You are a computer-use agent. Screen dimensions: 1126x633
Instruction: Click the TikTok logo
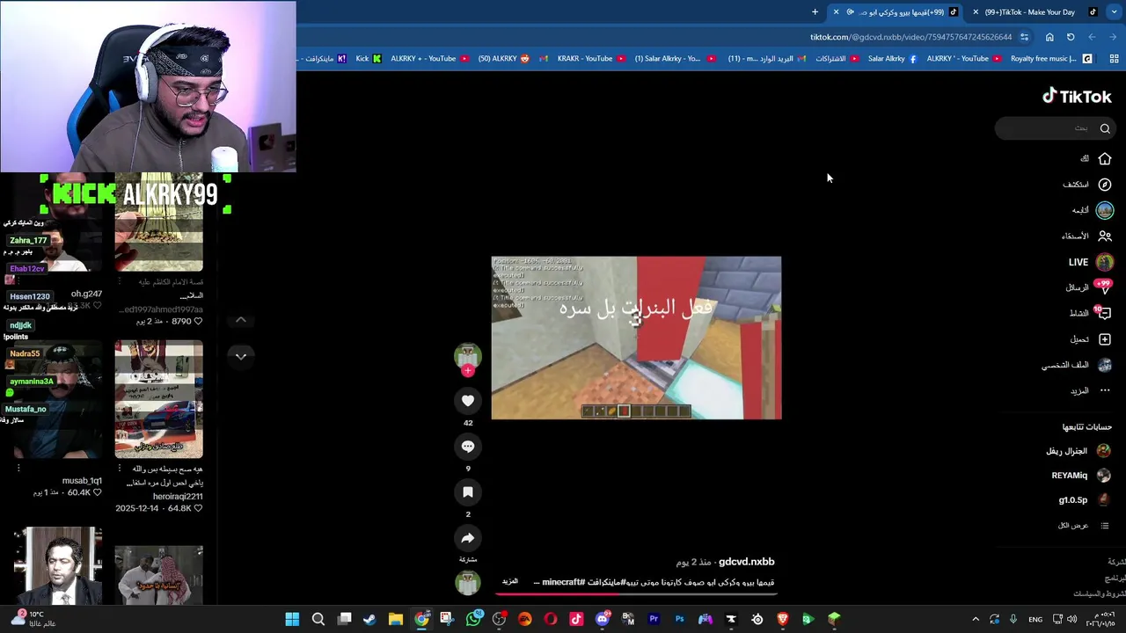click(x=1077, y=97)
